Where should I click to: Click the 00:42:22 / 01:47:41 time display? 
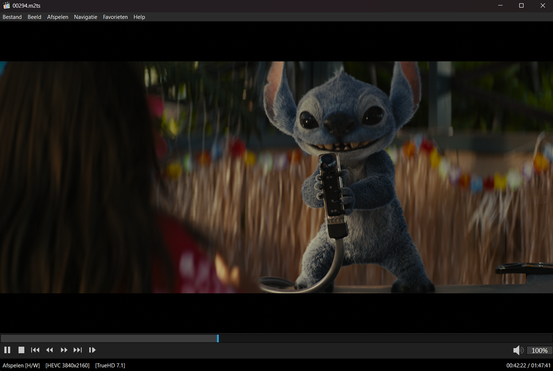point(528,365)
